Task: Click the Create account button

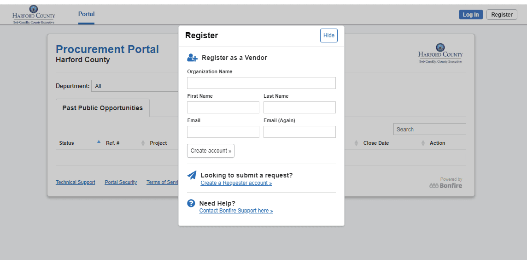Action: (x=211, y=151)
